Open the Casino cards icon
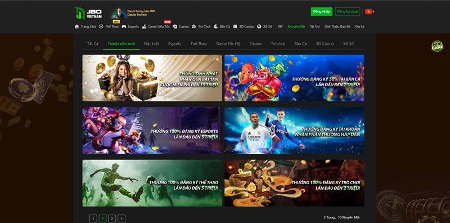 pyautogui.click(x=175, y=26)
